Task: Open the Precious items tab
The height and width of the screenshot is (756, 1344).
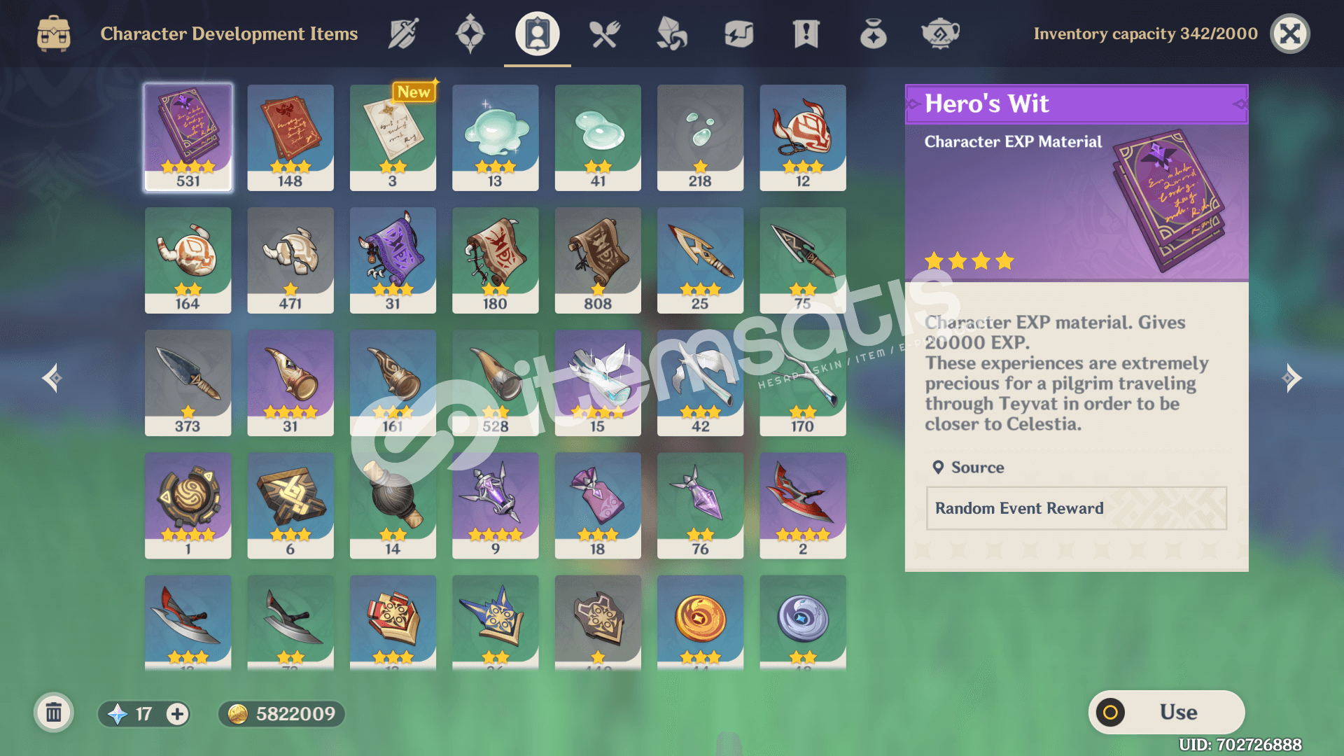Action: click(873, 34)
